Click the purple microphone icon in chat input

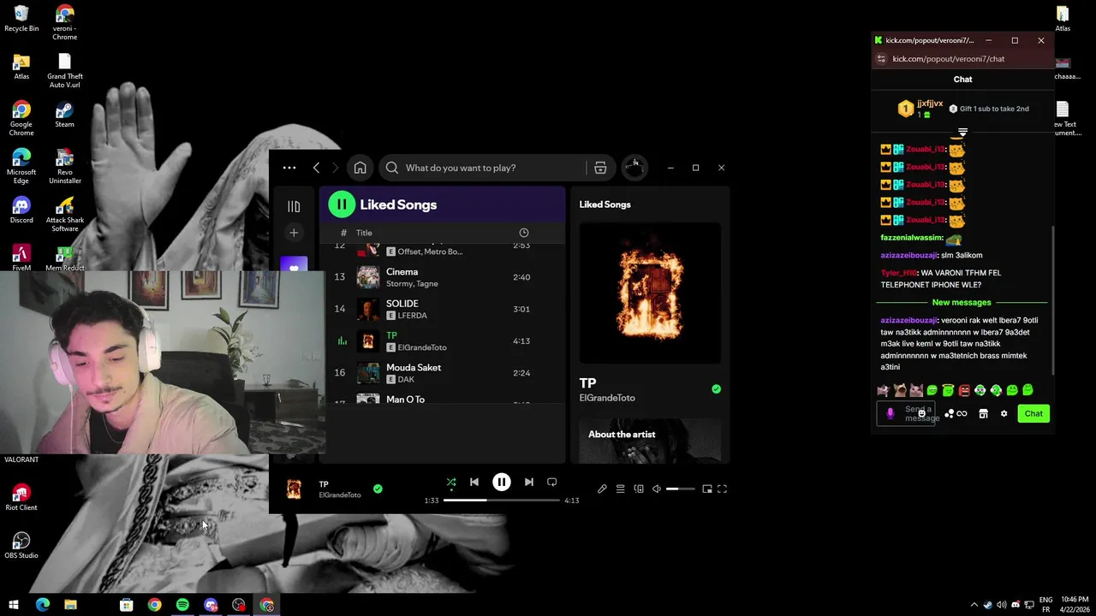click(890, 414)
